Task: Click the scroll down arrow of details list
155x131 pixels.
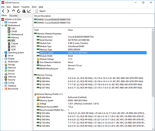Action: pos(153,129)
